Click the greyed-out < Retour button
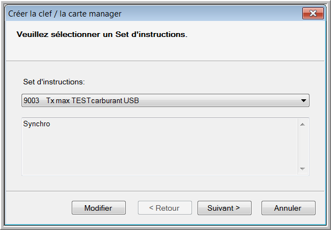Viewport: 331px width, 230px height. coord(165,208)
